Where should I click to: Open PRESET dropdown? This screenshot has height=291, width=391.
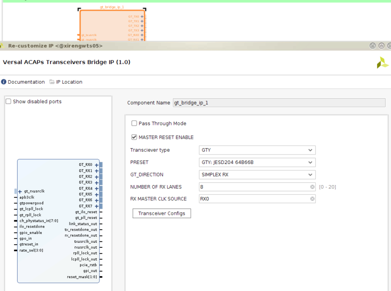[257, 163]
